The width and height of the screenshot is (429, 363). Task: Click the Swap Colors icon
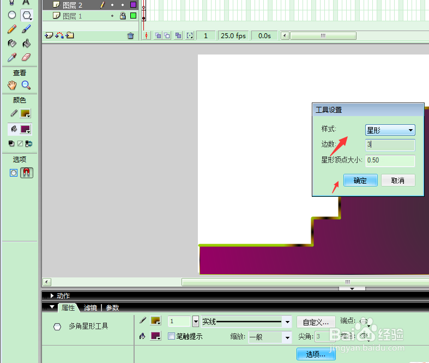[x=29, y=143]
